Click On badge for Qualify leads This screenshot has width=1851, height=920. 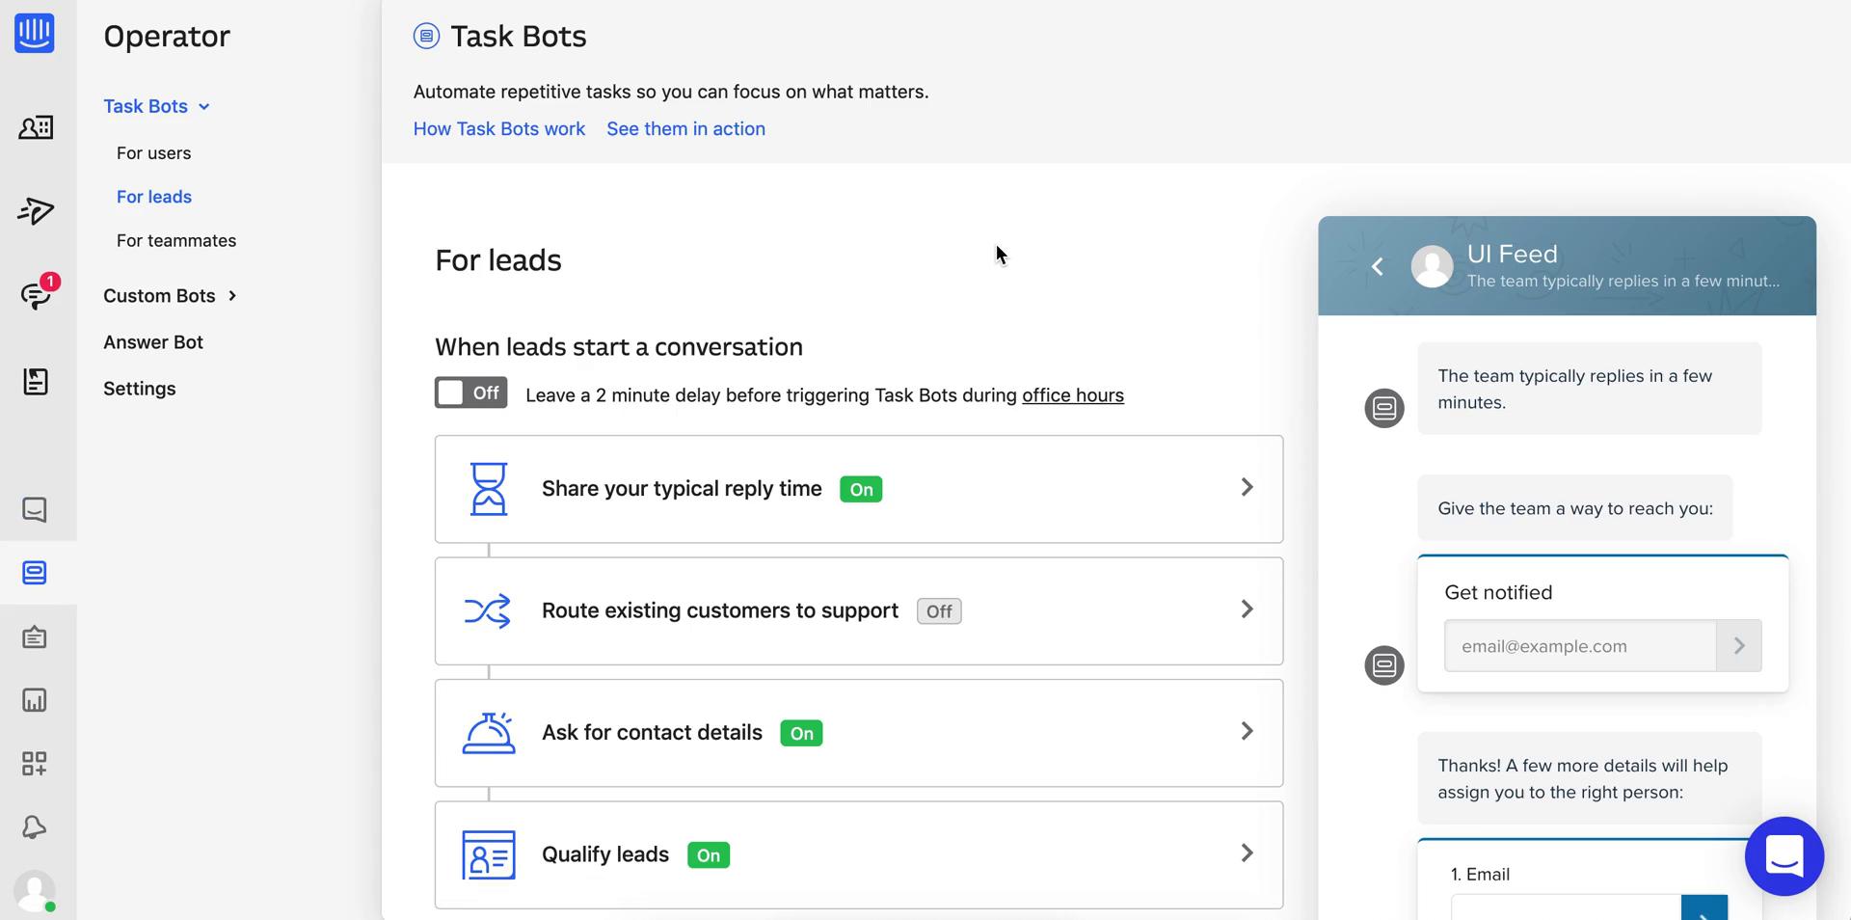pyautogui.click(x=709, y=855)
